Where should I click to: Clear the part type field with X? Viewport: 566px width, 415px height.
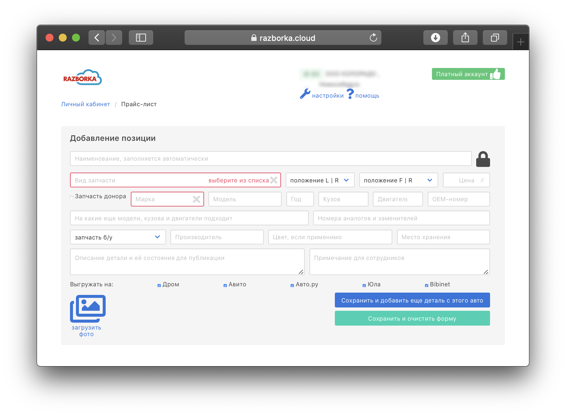point(274,180)
